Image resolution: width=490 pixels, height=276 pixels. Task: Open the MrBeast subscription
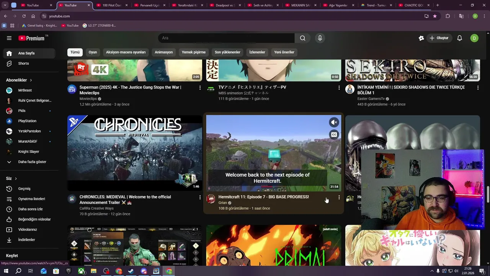(x=29, y=90)
